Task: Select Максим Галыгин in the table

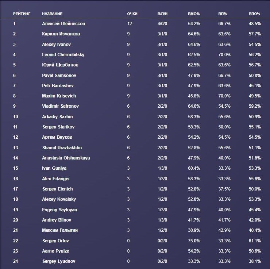Action: tap(60, 230)
